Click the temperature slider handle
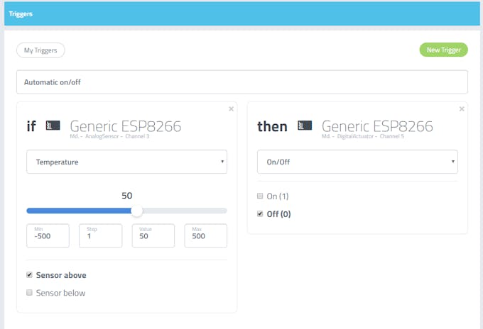This screenshot has height=329, width=483. coord(137,211)
